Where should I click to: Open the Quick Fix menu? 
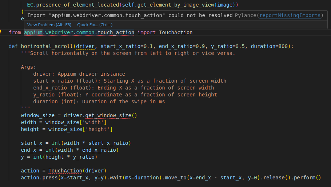click(95, 24)
